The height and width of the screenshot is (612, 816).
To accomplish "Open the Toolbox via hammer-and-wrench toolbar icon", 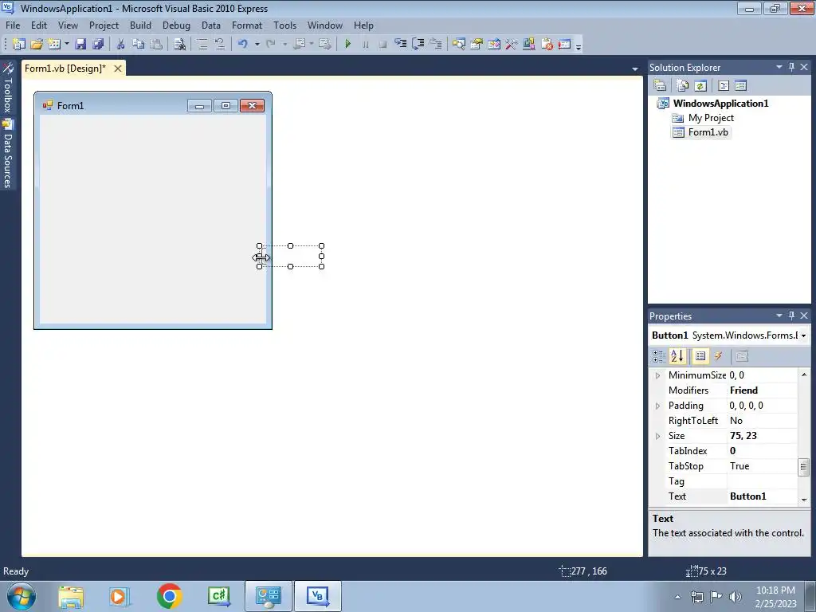I will coord(511,45).
